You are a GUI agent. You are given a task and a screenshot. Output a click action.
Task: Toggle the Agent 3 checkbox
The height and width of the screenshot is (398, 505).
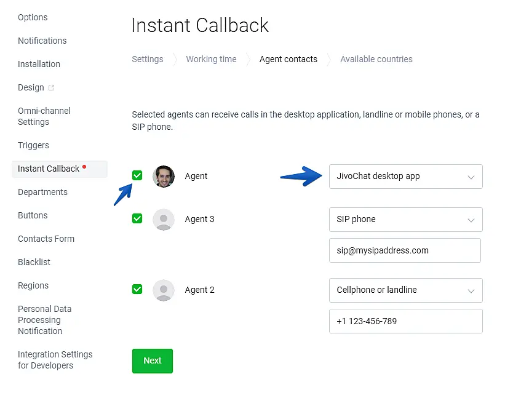(x=137, y=218)
